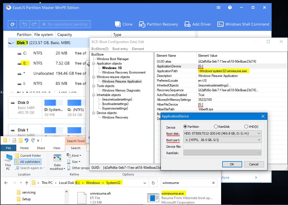
Task: Select Windows 10 in the BCD tree
Action: pyautogui.click(x=112, y=68)
